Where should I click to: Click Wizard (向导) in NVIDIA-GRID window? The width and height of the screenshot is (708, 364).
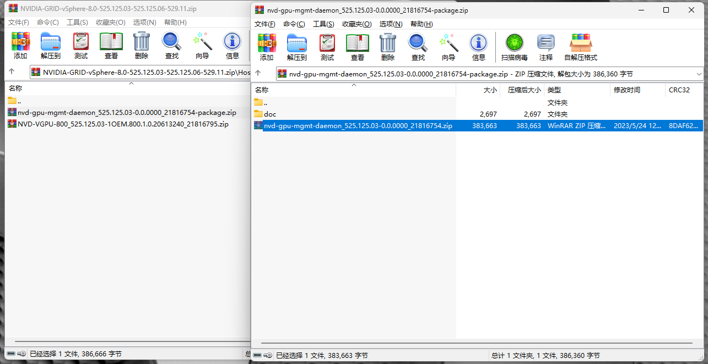[202, 45]
